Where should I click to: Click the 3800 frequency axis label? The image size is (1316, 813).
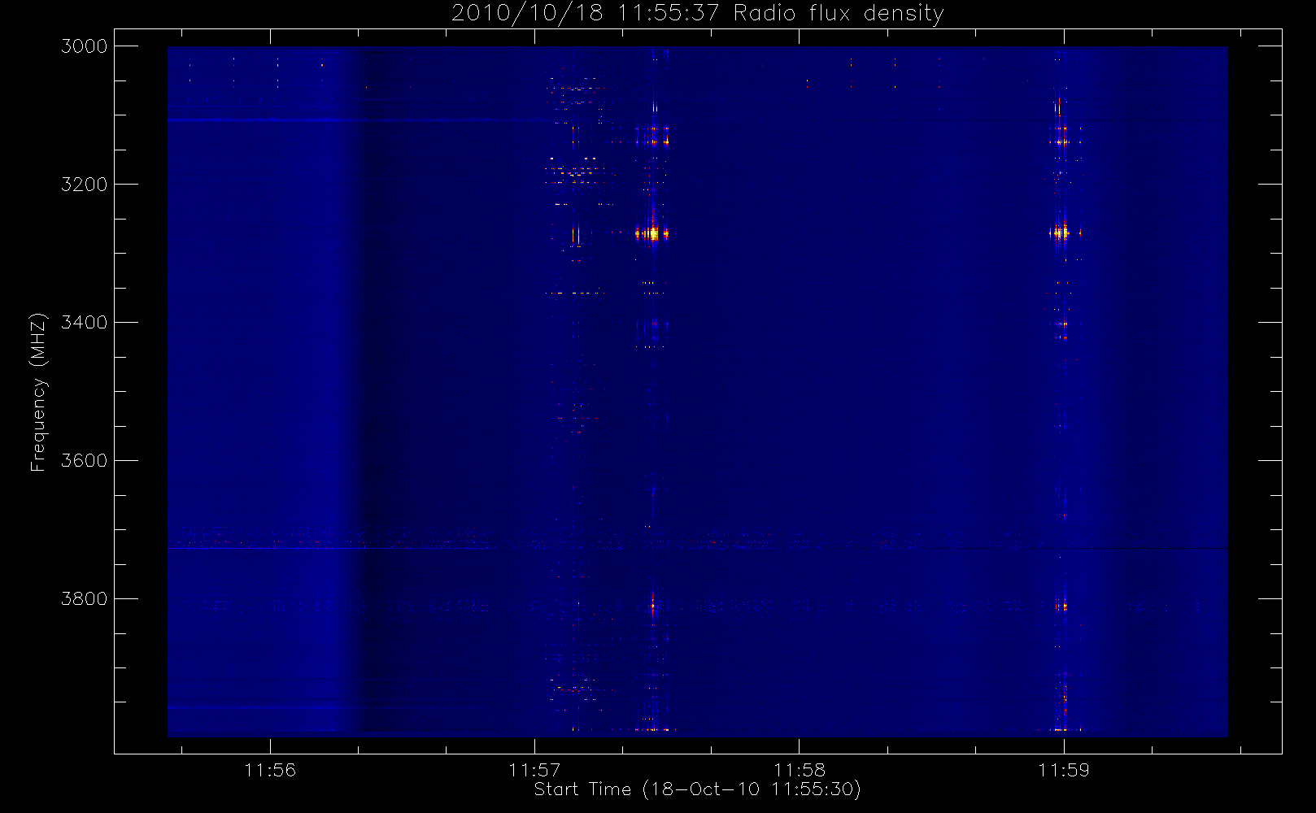(x=84, y=599)
